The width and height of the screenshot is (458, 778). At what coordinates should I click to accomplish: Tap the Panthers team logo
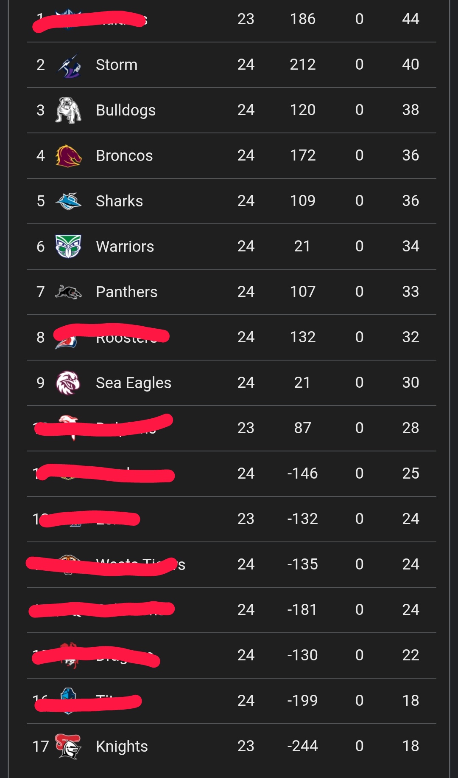(x=68, y=292)
